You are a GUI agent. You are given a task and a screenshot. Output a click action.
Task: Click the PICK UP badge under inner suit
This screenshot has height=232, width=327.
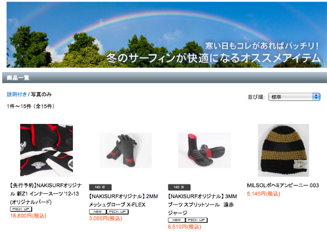(21, 209)
